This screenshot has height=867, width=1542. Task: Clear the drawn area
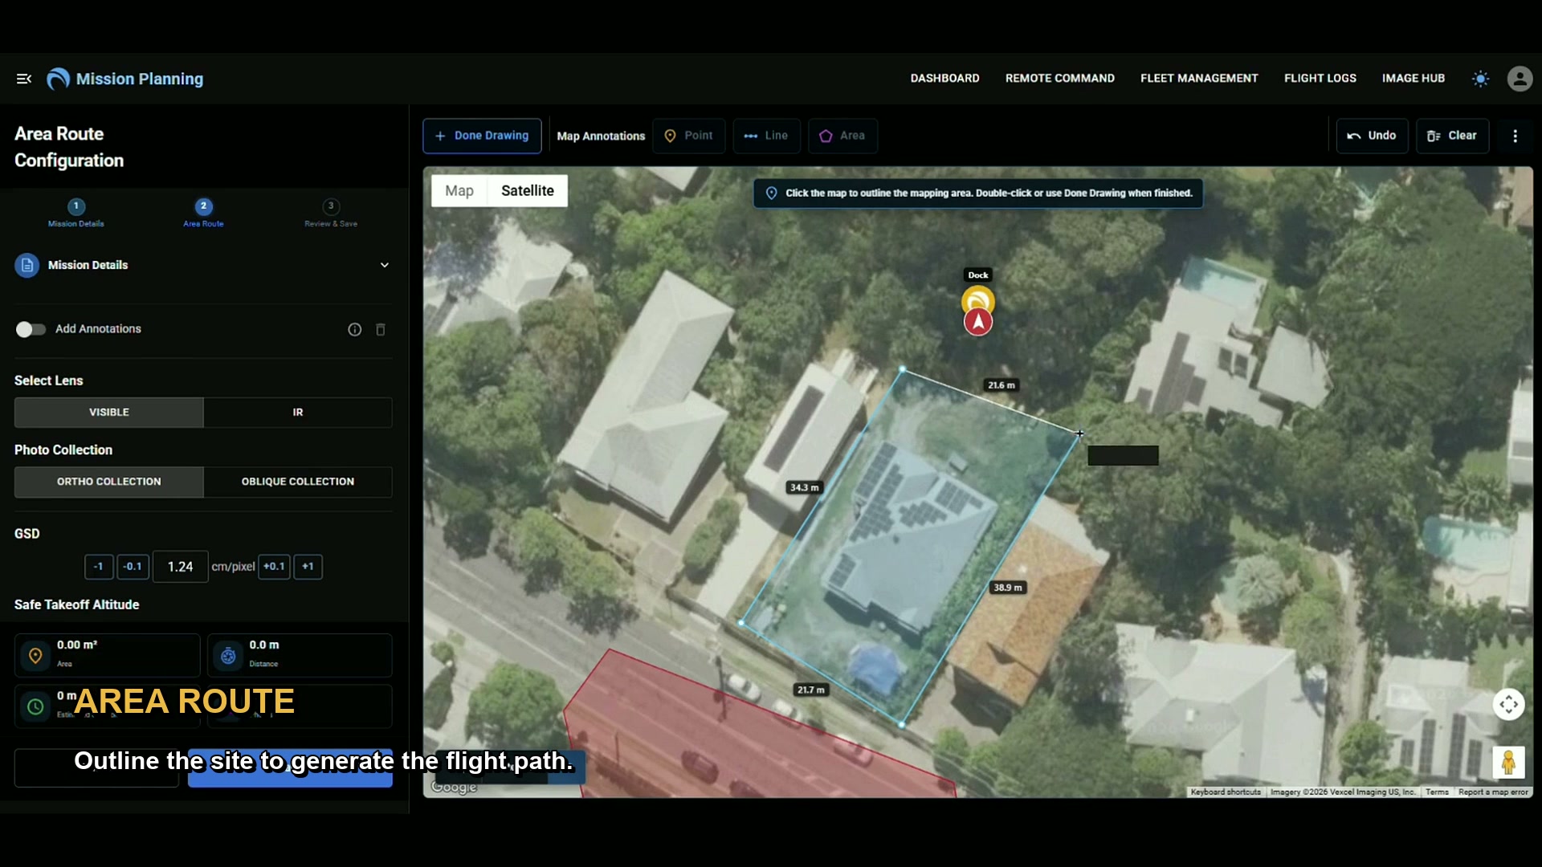[1452, 136]
